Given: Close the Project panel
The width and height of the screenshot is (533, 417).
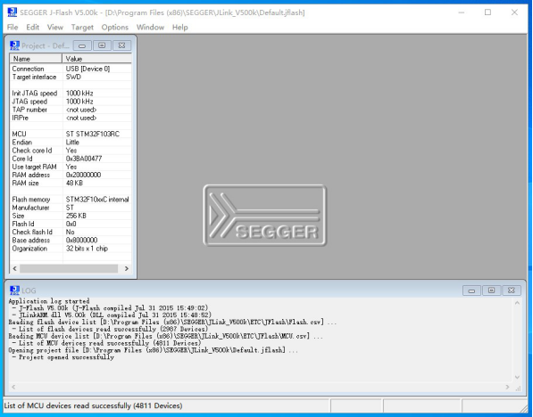Looking at the screenshot, I should tap(121, 45).
